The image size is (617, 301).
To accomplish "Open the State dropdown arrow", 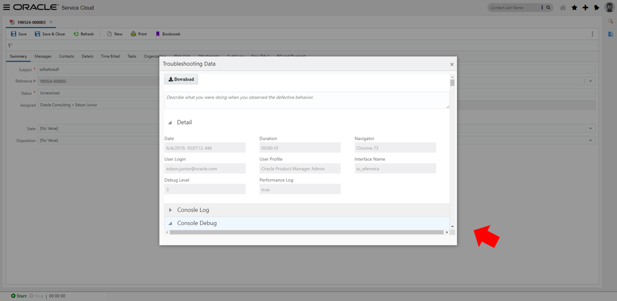I will pos(590,129).
